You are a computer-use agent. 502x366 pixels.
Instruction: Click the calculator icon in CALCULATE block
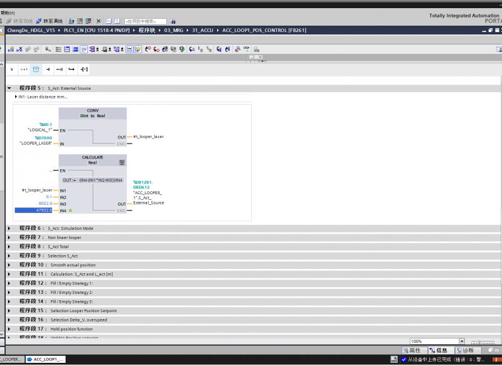(122, 162)
